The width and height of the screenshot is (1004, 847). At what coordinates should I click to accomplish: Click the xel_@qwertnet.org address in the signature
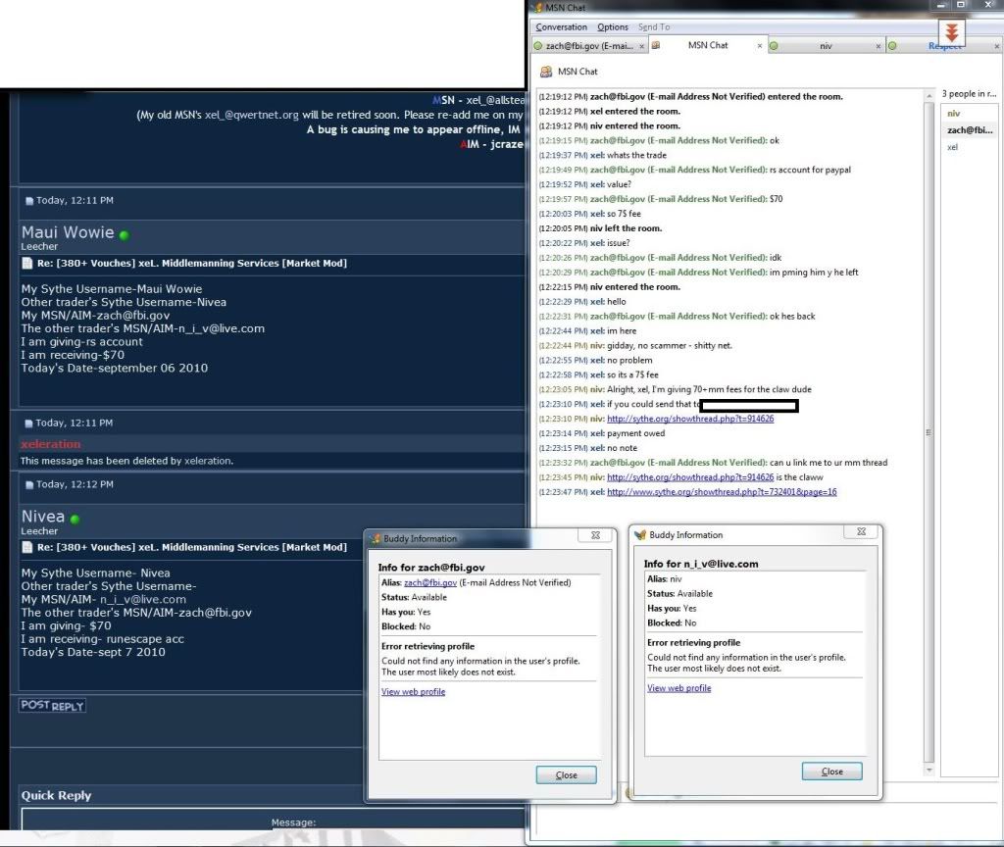(252, 116)
